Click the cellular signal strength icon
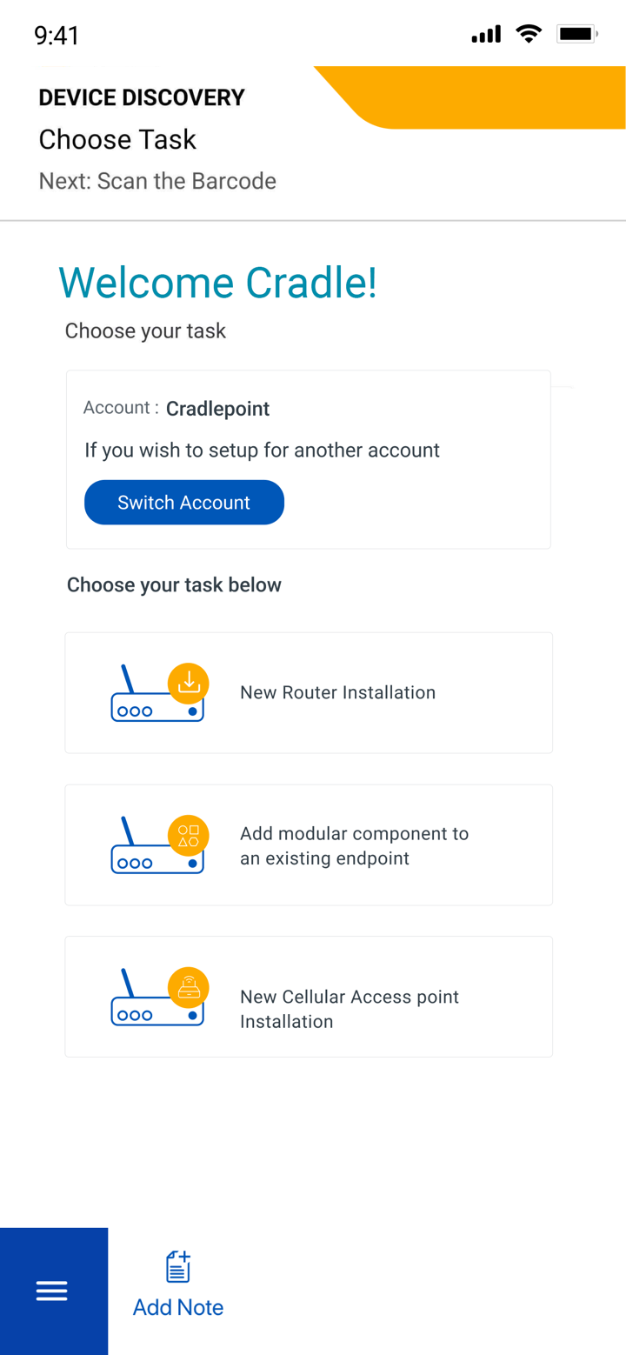The height and width of the screenshot is (1355, 626). [x=486, y=34]
